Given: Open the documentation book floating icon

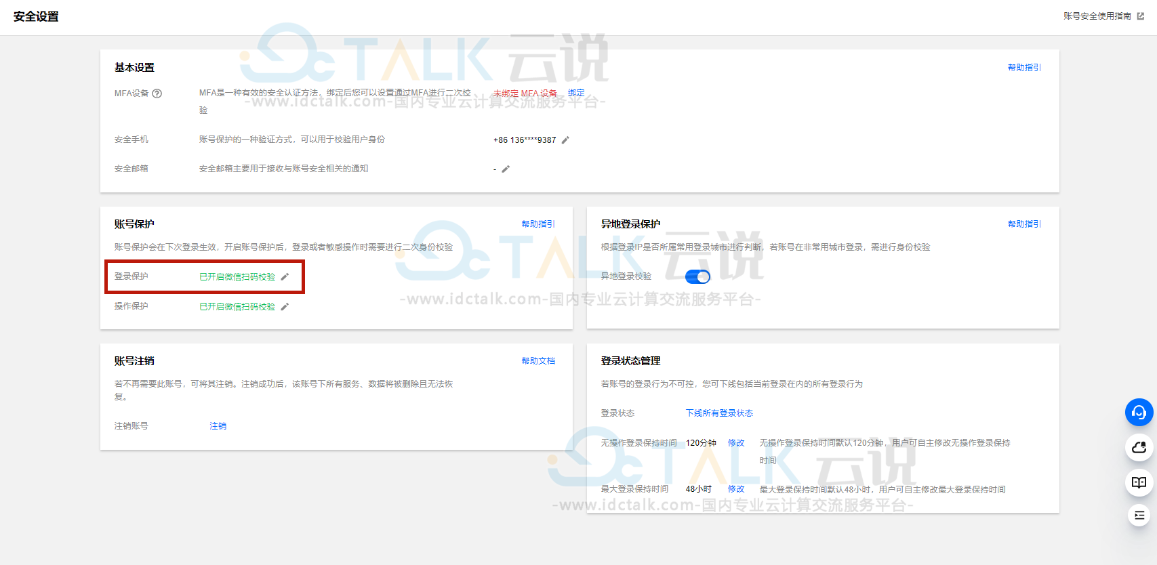Looking at the screenshot, I should [x=1139, y=482].
